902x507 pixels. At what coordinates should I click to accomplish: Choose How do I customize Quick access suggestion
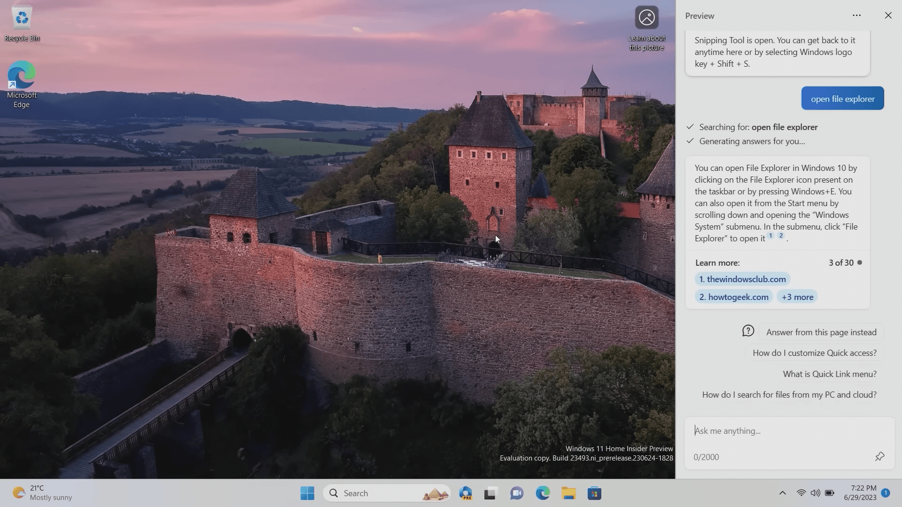click(x=814, y=353)
